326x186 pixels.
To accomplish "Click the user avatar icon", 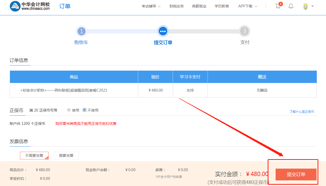I will pos(305,6).
